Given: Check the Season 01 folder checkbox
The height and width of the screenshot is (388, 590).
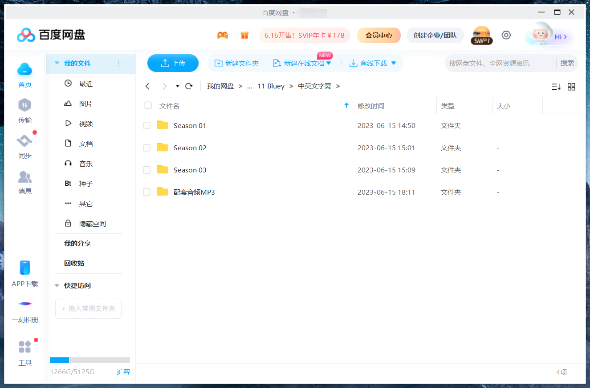Looking at the screenshot, I should (x=146, y=125).
